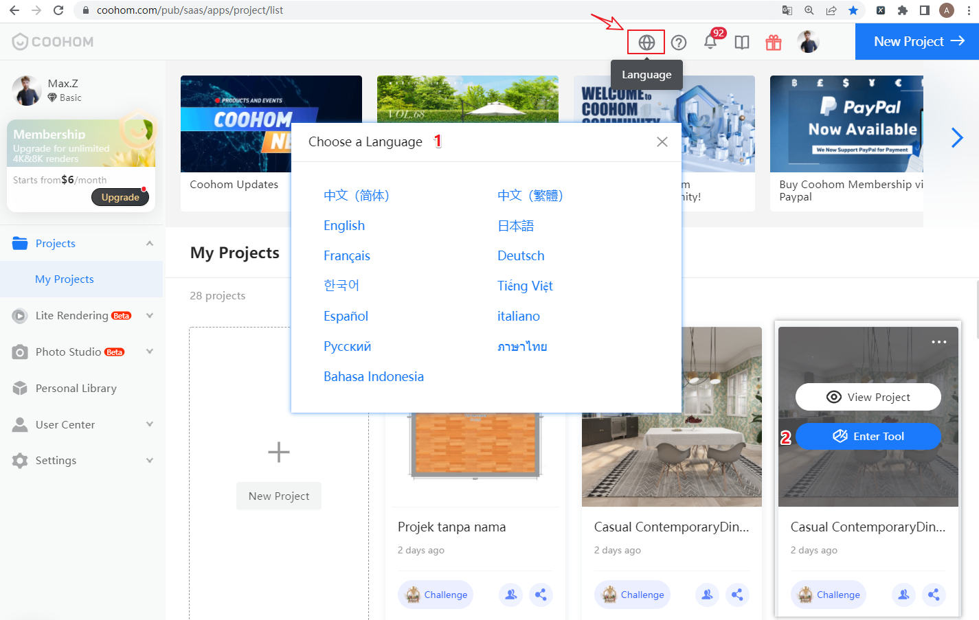Expand the Photo Studio section

pos(150,352)
